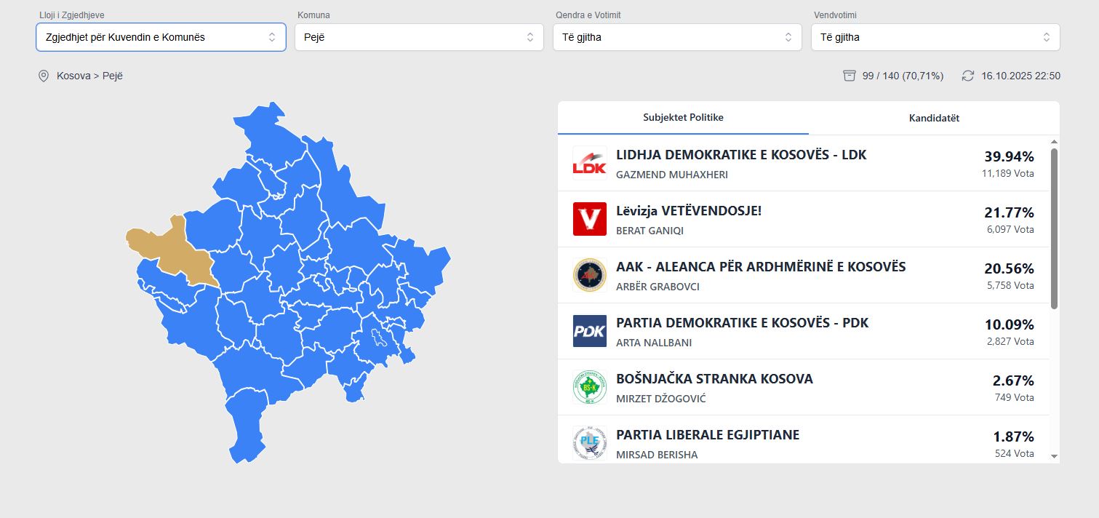Click the Bošnjačka Stranka Kosova logo
Screen dimensions: 1099x518
589,387
